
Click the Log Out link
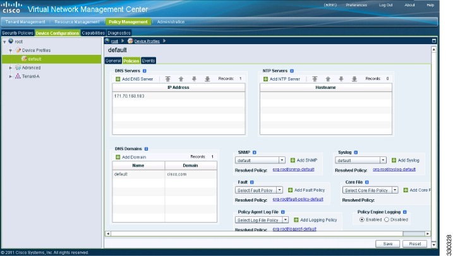pyautogui.click(x=385, y=5)
